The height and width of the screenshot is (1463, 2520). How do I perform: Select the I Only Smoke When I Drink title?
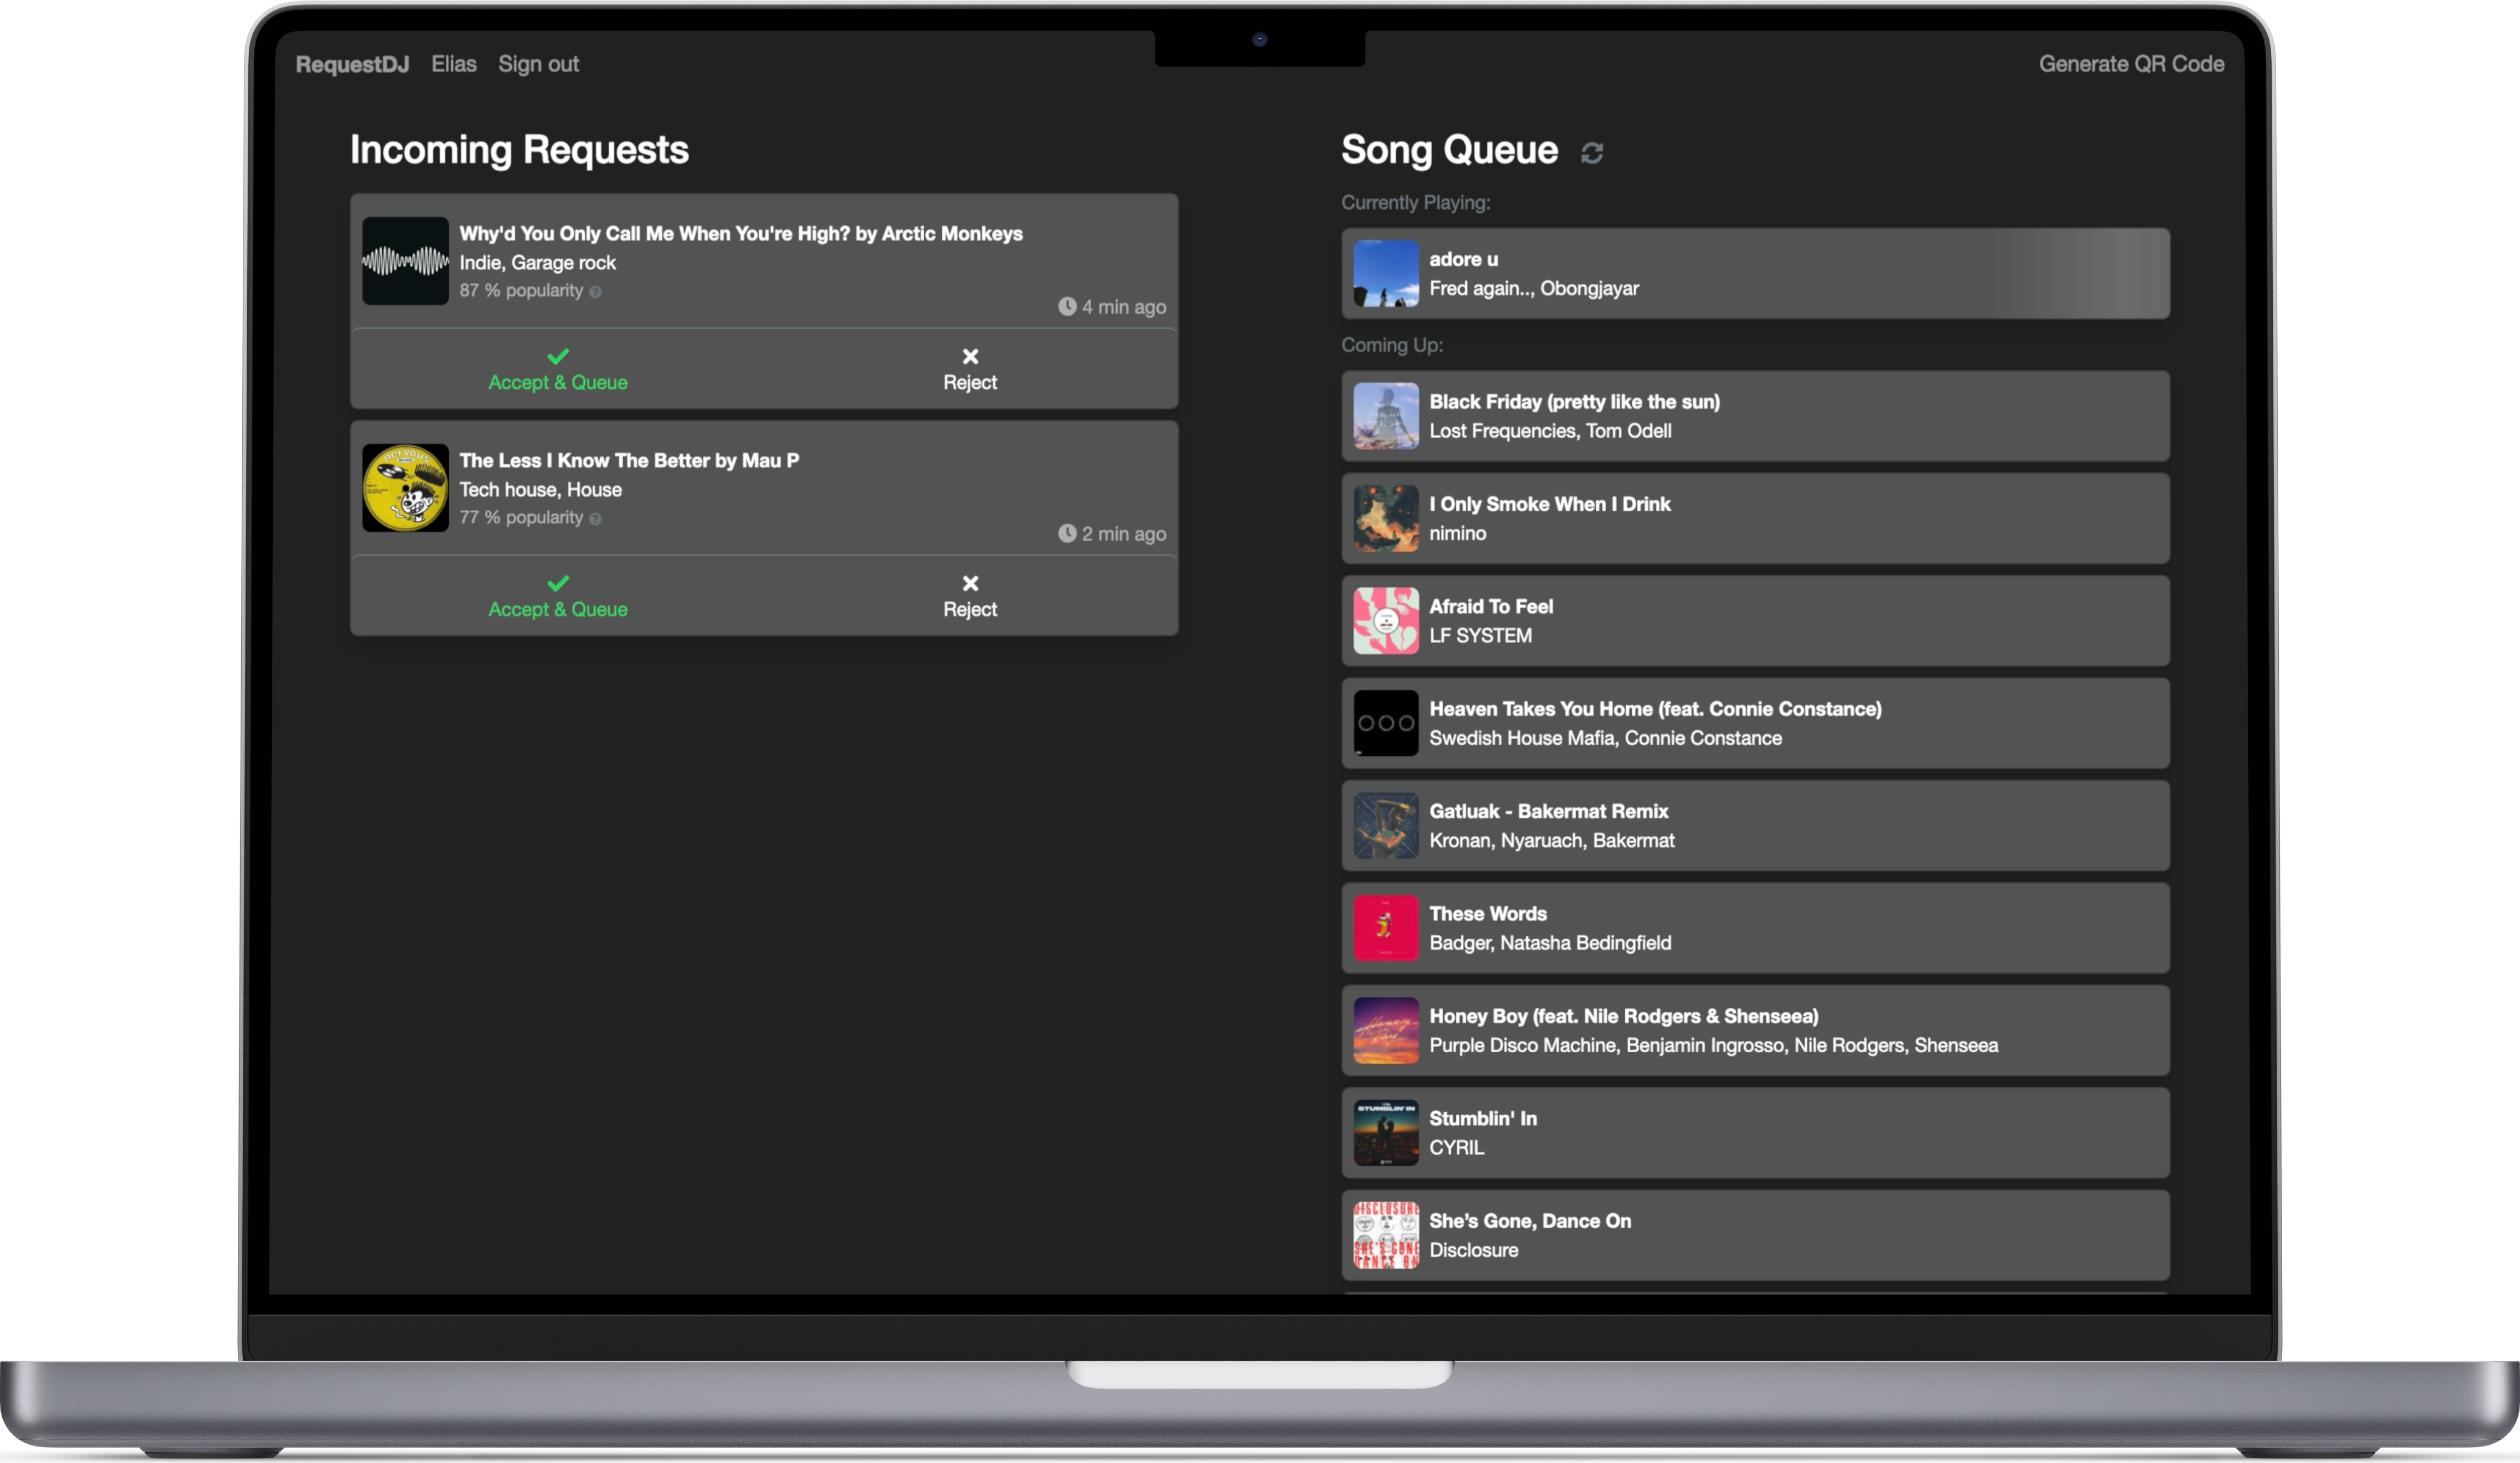(1549, 504)
